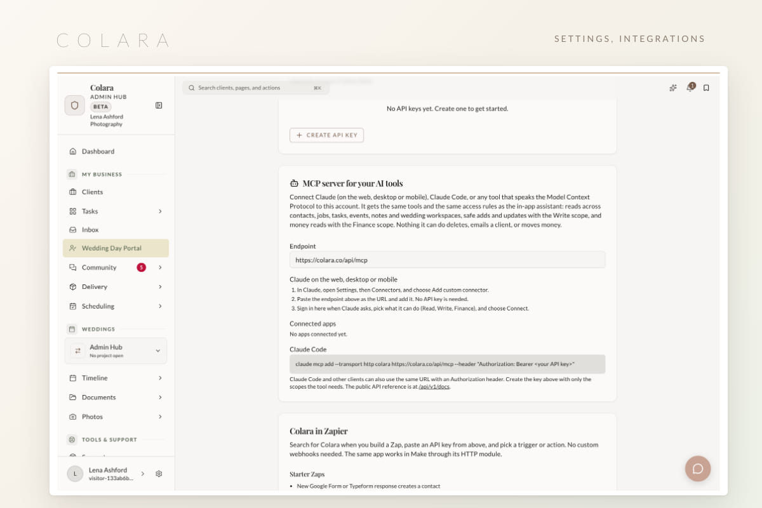Click 'No apps connected yet.' text

click(x=318, y=334)
